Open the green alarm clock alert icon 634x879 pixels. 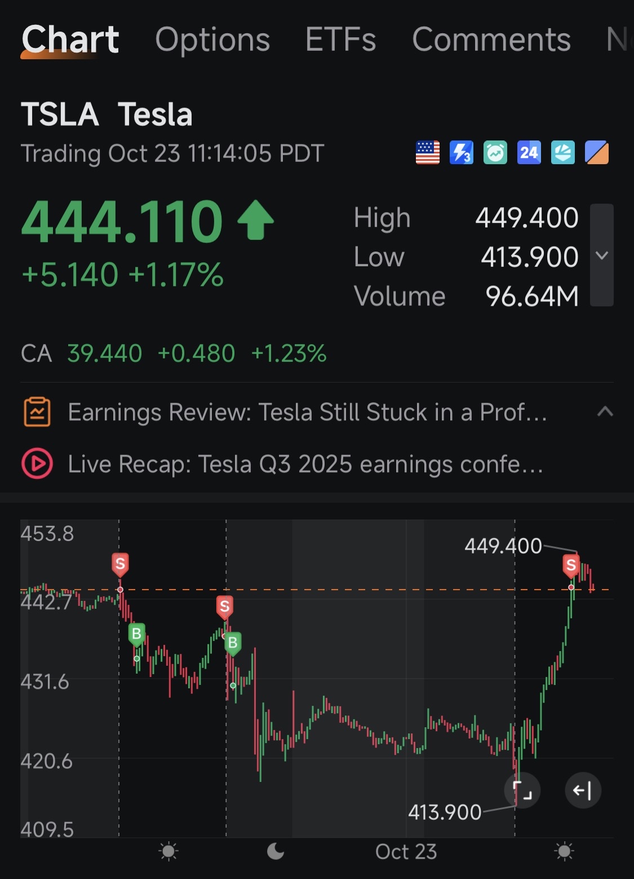(495, 153)
